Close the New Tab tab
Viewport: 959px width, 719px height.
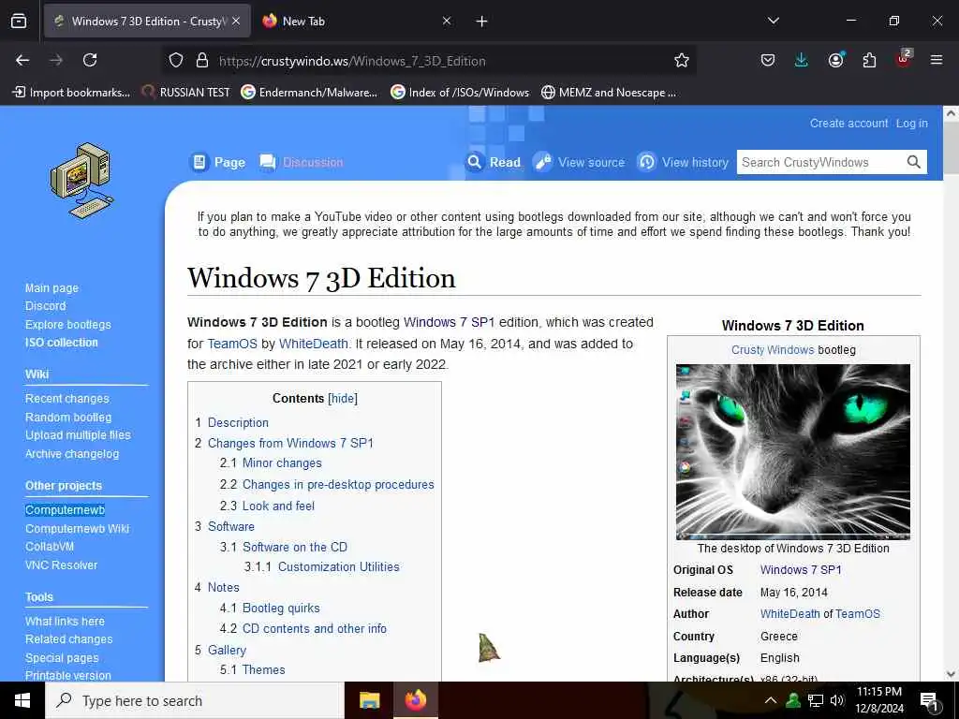pos(447,22)
